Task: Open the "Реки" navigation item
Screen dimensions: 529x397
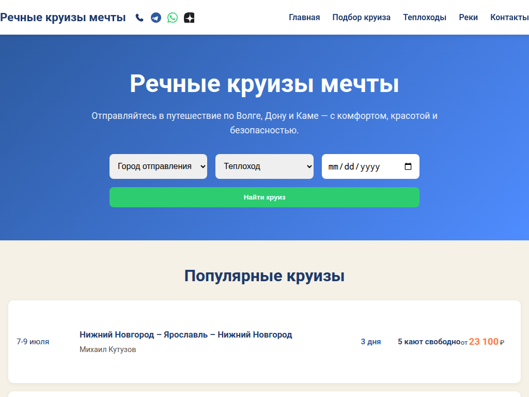Action: pos(468,17)
